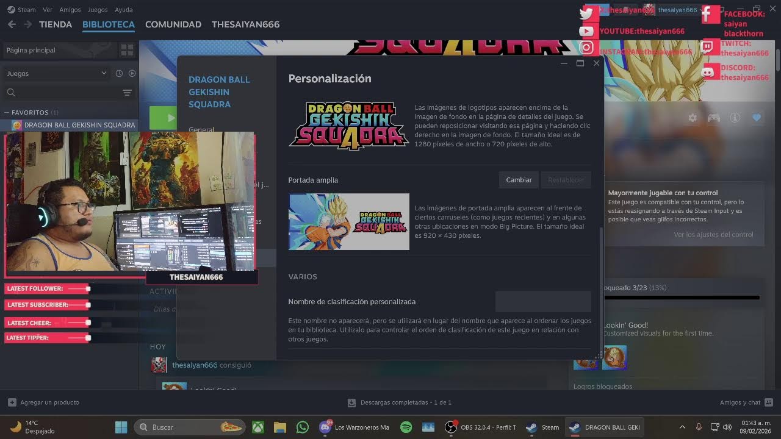Open Ver los ajustes del control link

point(713,234)
